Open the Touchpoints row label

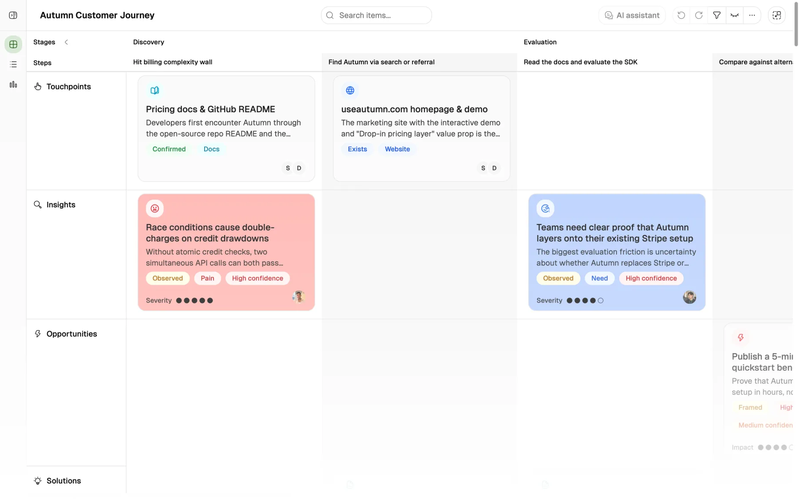(x=68, y=86)
